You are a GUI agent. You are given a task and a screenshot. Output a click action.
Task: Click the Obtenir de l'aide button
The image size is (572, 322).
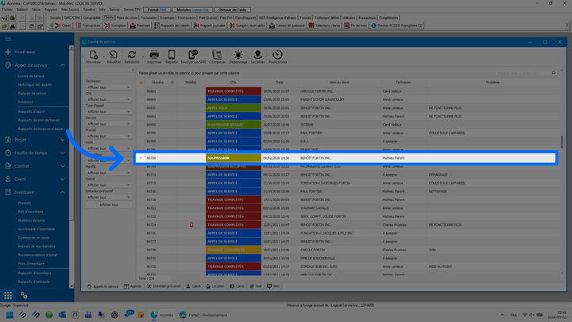click(x=232, y=10)
